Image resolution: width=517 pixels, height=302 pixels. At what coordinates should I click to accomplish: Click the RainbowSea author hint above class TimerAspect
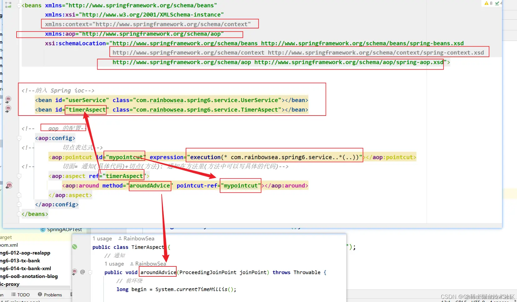click(136, 238)
